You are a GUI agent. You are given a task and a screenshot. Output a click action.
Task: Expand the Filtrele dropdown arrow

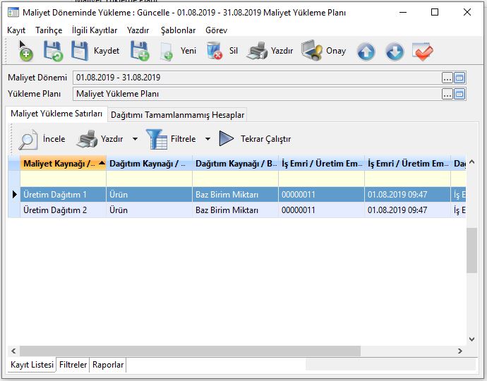click(x=208, y=139)
